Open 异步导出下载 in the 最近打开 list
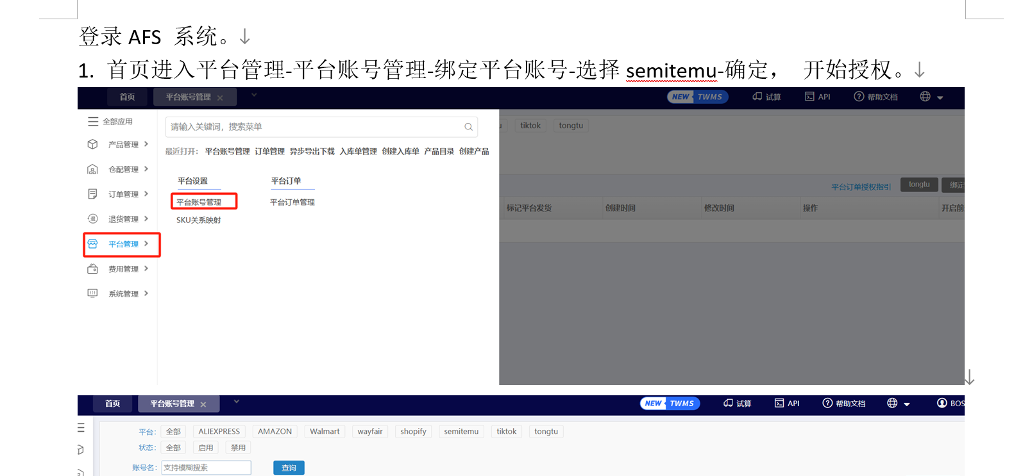Screen dimensions: 1032x476 tap(312, 151)
